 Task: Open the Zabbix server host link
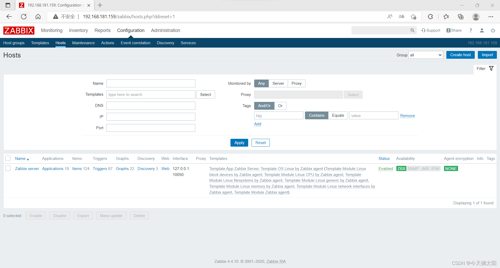pyautogui.click(x=27, y=169)
